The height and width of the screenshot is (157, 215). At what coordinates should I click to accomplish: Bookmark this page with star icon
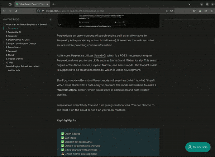click(172, 11)
